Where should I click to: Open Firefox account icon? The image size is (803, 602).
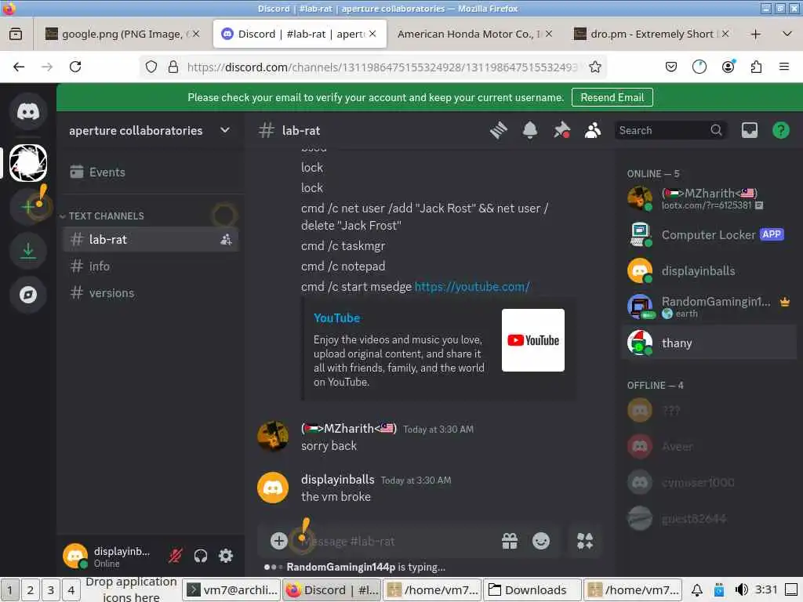pyautogui.click(x=728, y=67)
